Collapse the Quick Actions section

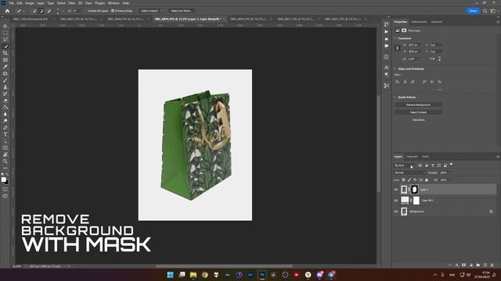click(x=395, y=97)
